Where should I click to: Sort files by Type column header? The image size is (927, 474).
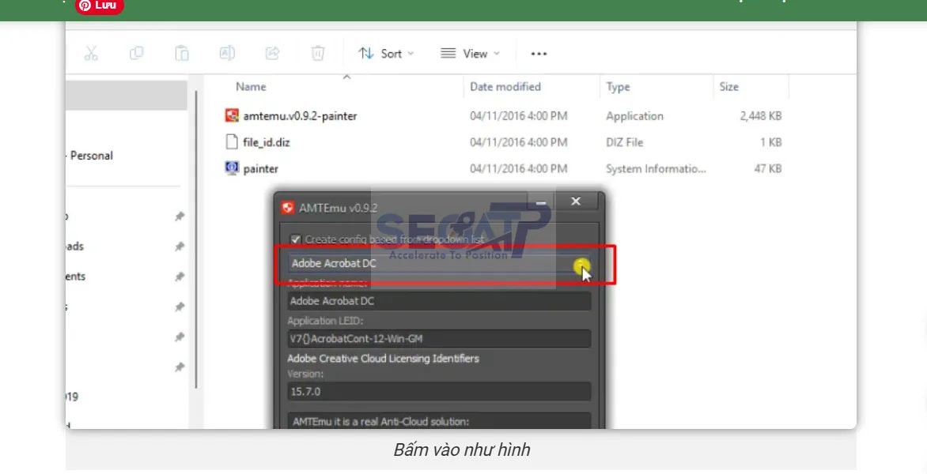[x=618, y=87]
